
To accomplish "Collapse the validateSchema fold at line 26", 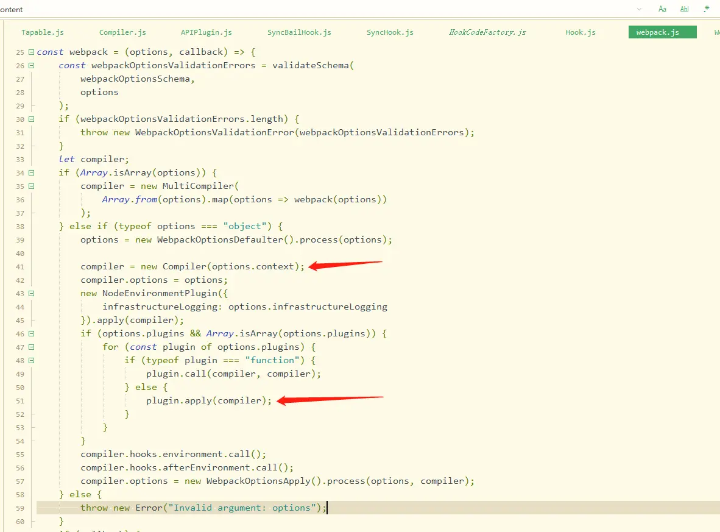I will pos(31,65).
